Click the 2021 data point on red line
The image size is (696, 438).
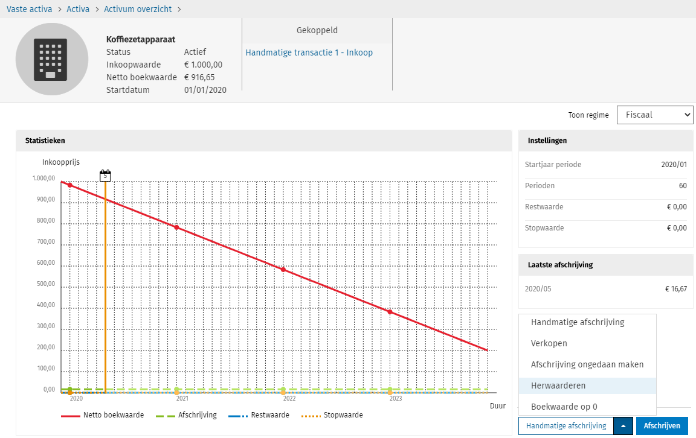[x=176, y=227]
